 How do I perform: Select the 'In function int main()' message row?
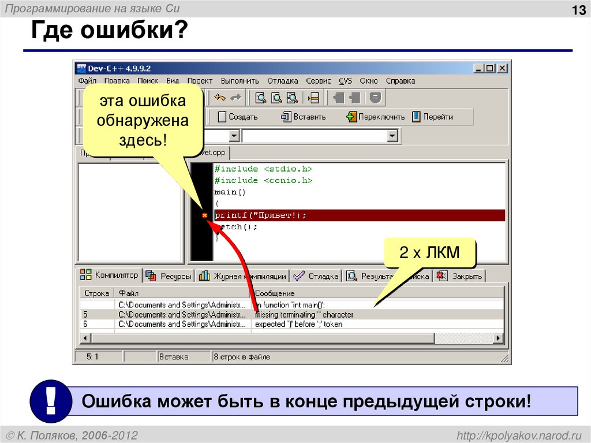pos(291,305)
